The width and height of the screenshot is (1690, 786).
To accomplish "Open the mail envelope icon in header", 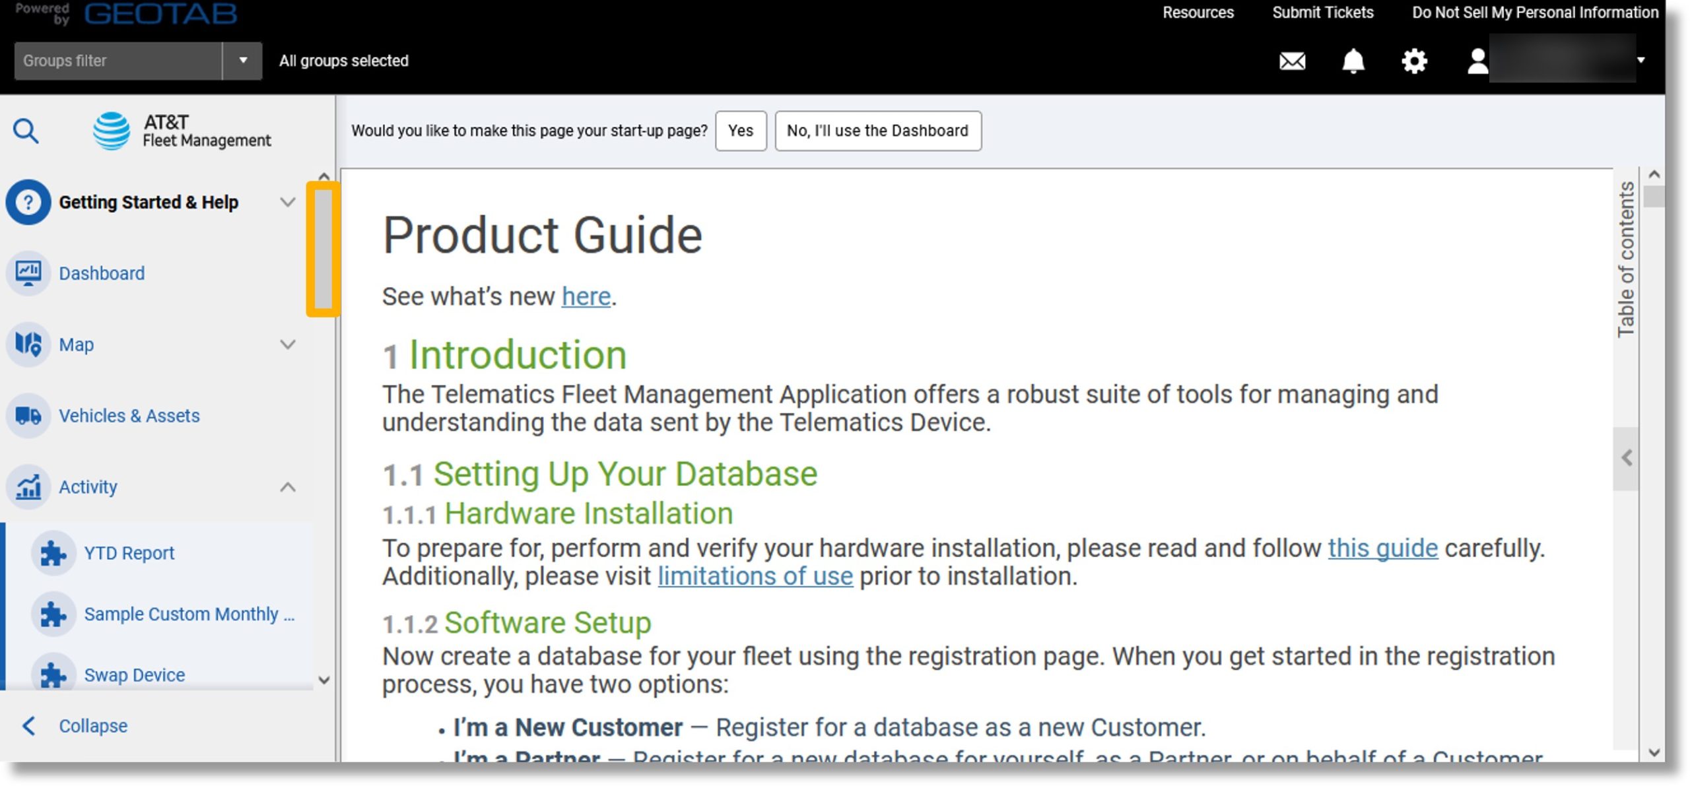I will coord(1292,61).
